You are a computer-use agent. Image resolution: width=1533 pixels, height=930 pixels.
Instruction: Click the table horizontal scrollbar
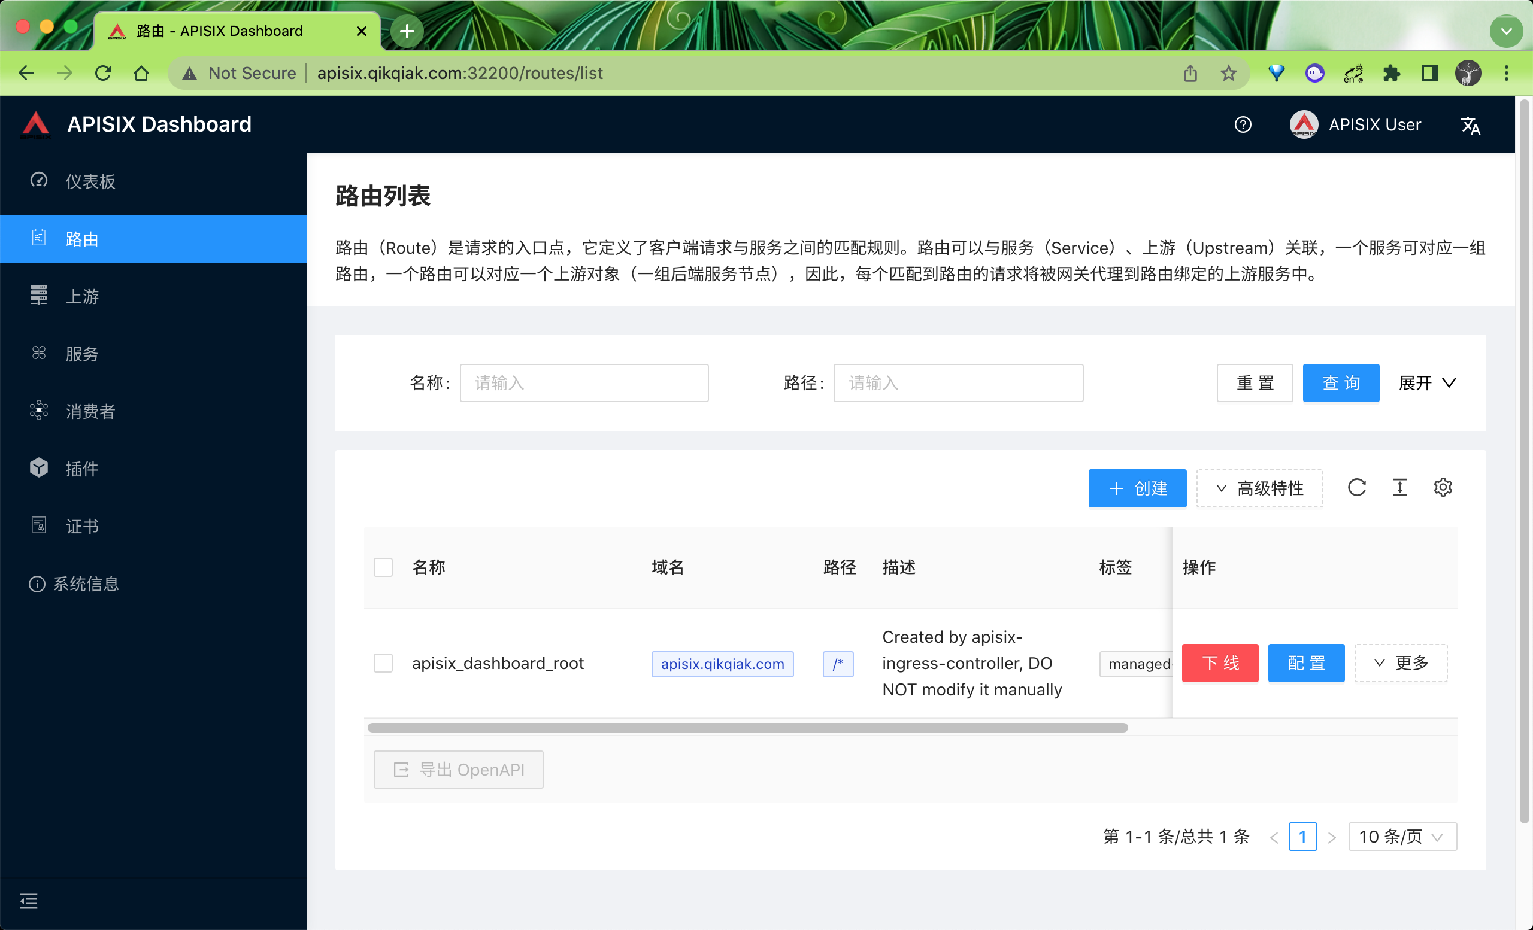point(747,727)
